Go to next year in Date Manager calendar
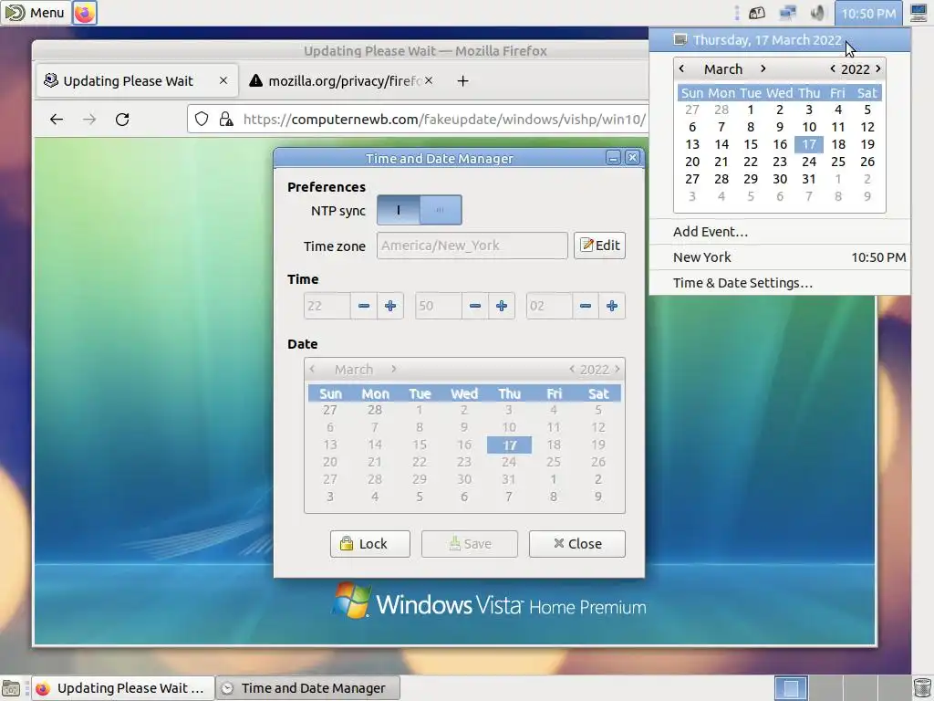Viewport: 934px width, 701px height. [x=617, y=369]
